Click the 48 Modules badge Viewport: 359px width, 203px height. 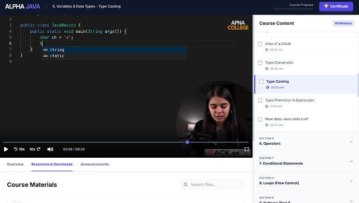(x=343, y=23)
